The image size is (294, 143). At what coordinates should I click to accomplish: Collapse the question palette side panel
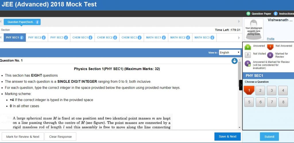(x=241, y=85)
